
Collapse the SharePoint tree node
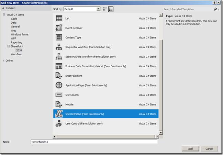tap(9, 46)
